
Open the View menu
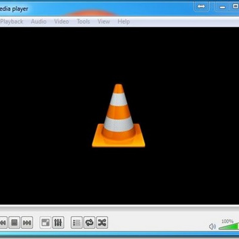click(x=104, y=22)
